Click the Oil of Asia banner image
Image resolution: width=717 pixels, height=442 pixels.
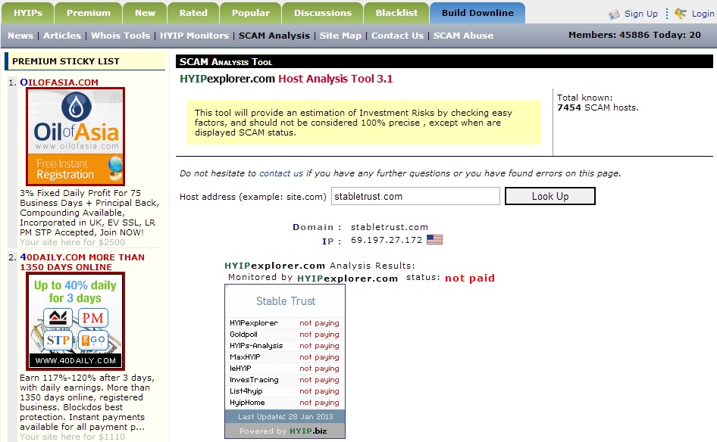point(76,136)
